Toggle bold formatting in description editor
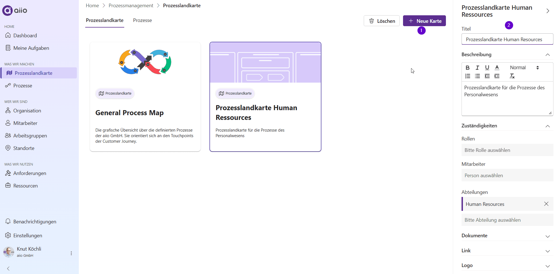559x274 pixels. (x=468, y=68)
